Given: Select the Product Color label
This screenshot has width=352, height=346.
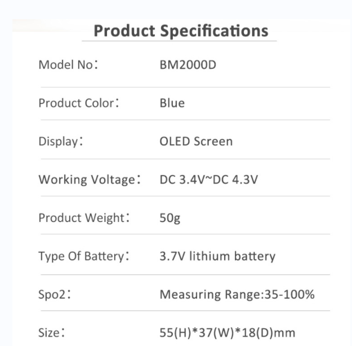Looking at the screenshot, I should [x=79, y=103].
